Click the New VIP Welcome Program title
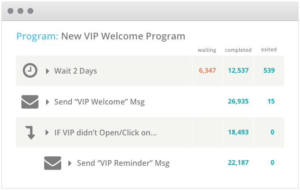This screenshot has width=300, height=190. tap(123, 36)
